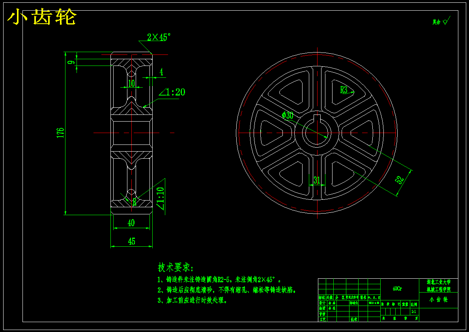
Task: Click the ∠1:20 taper annotation
Action: (x=172, y=92)
